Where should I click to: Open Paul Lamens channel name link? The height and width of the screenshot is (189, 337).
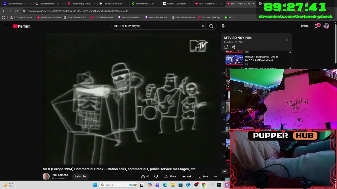pos(60,175)
